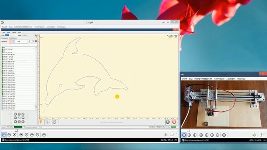Click the jog up-left diagonal arrow

(15, 114)
